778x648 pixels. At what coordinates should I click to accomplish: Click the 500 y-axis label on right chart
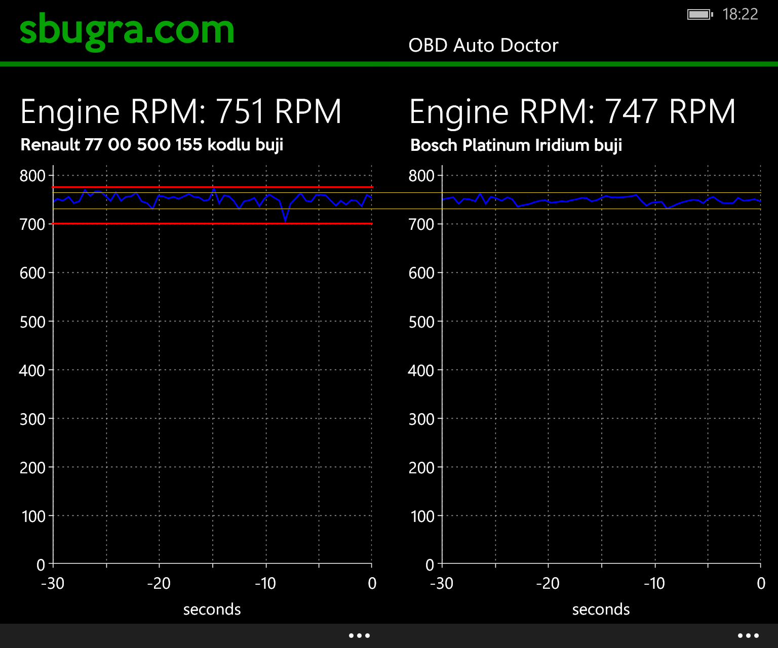(x=421, y=322)
